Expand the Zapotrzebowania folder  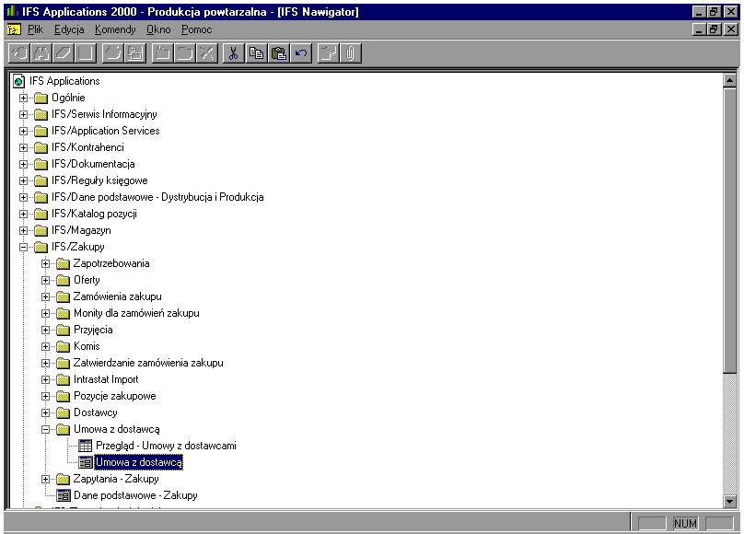point(45,263)
